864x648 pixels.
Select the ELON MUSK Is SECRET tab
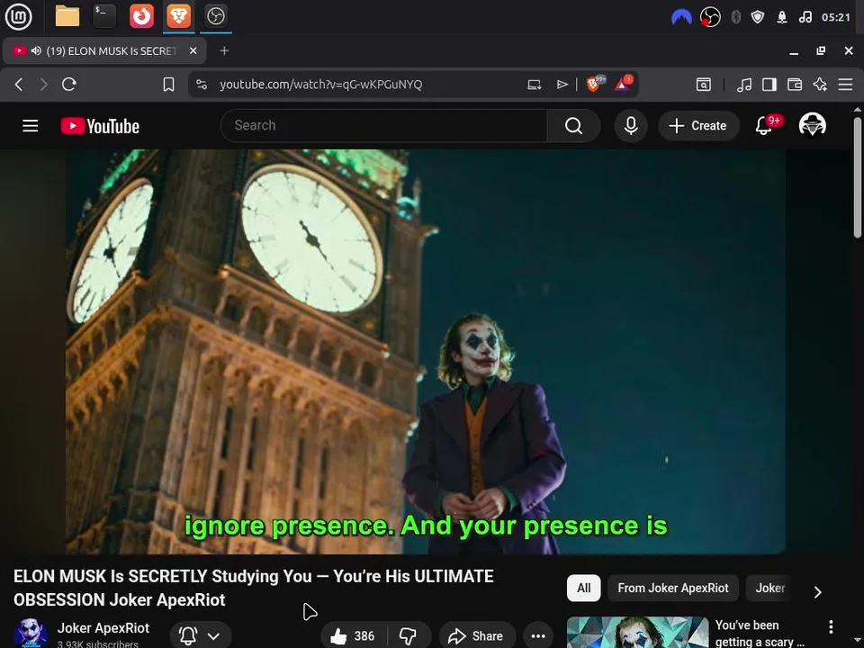point(104,50)
